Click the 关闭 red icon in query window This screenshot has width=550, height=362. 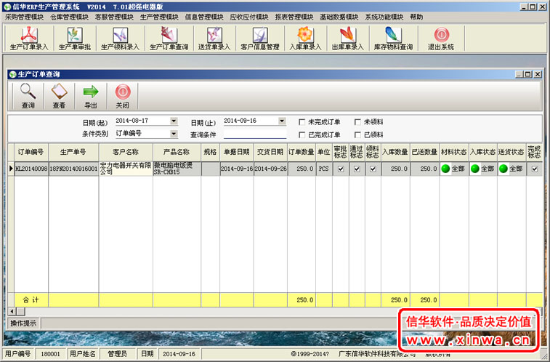(x=122, y=96)
